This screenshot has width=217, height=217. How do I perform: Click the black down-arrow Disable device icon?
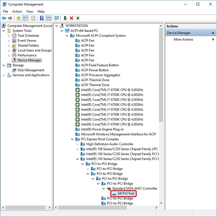coord(78,18)
